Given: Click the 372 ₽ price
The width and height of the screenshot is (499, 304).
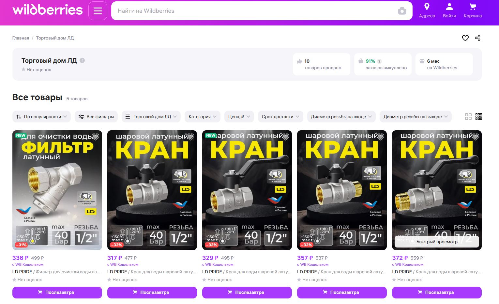Looking at the screenshot, I should tap(400, 258).
